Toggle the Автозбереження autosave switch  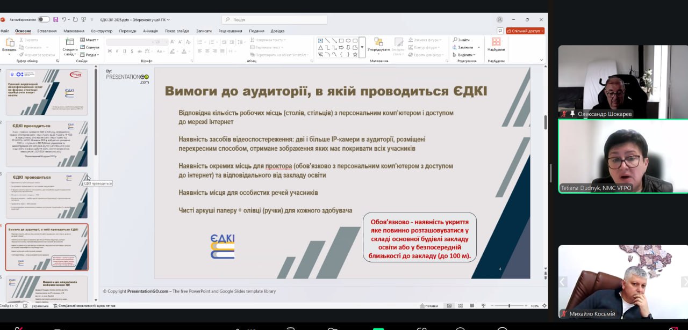click(44, 20)
